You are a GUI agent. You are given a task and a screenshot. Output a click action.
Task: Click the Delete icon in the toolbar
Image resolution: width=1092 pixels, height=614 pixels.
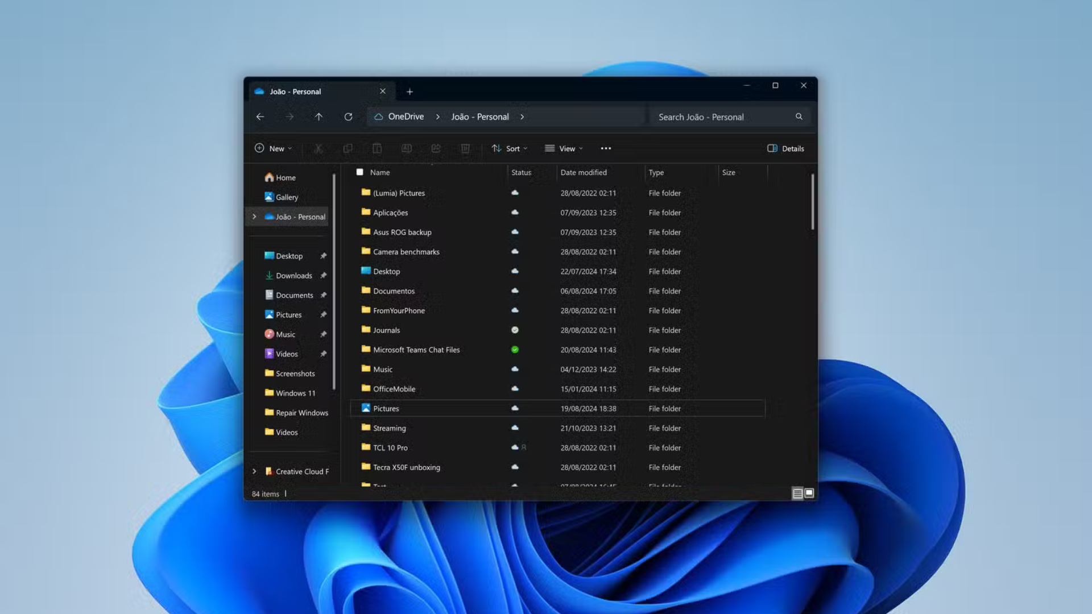pyautogui.click(x=465, y=148)
